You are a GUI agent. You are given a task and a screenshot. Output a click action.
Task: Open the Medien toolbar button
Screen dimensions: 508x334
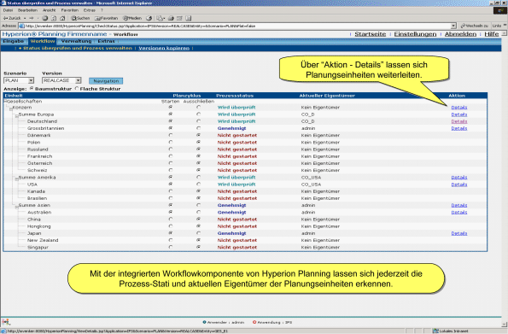coord(132,18)
